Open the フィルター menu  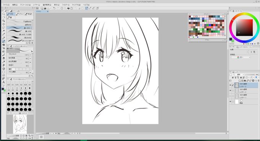pyautogui.click(x=65, y=5)
